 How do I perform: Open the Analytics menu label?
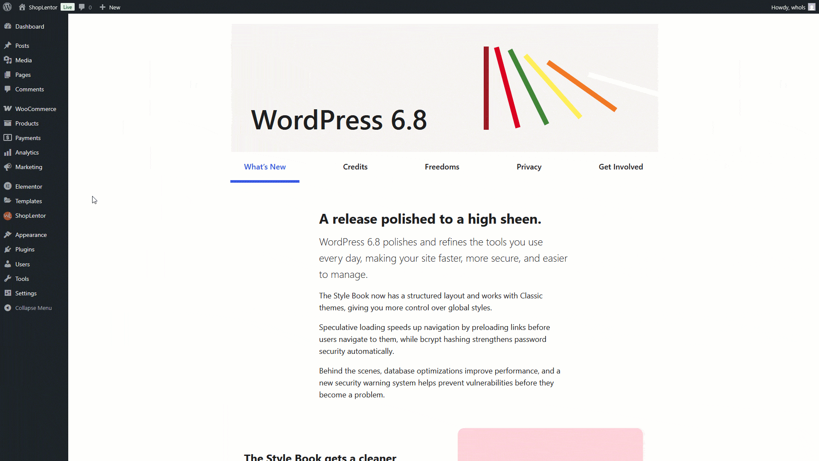[27, 152]
